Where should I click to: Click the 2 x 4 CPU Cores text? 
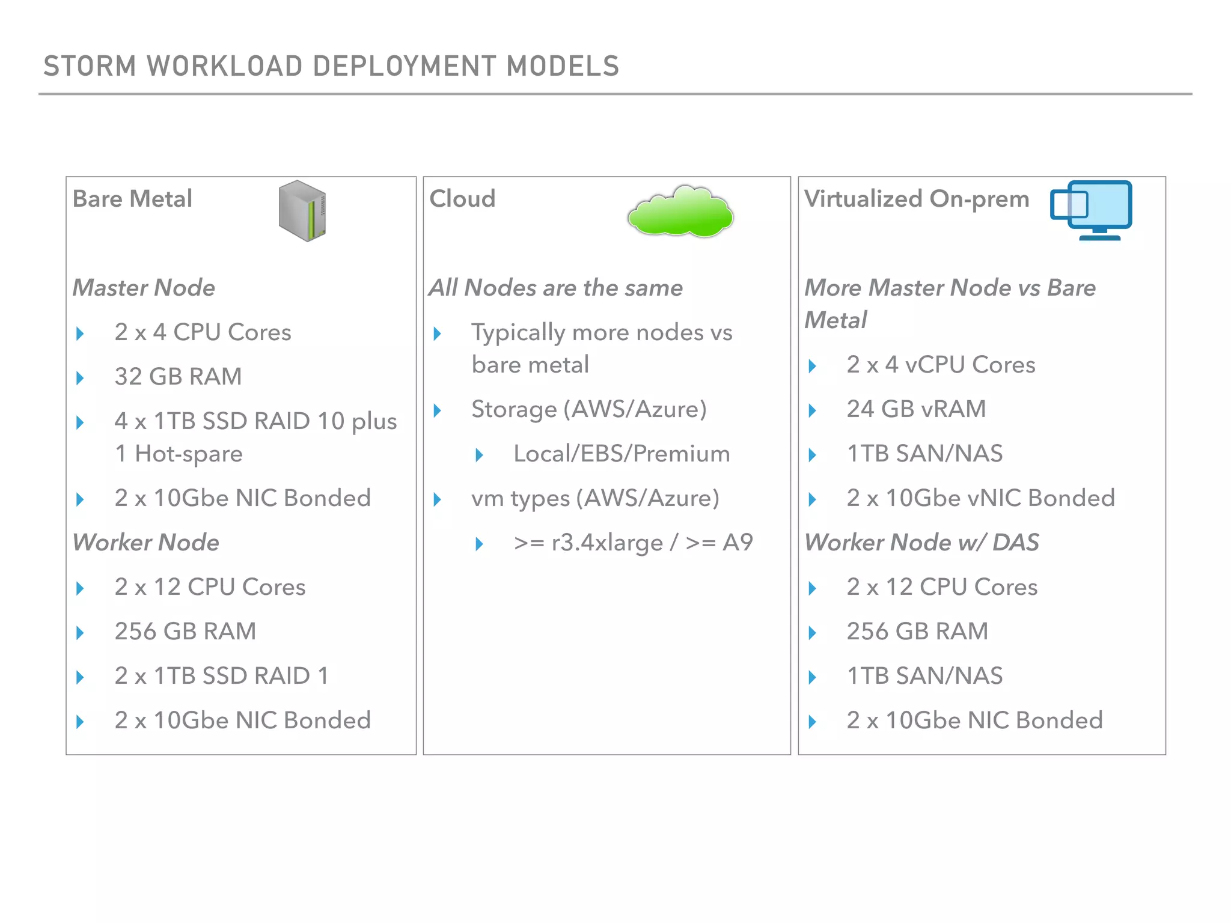tap(203, 332)
